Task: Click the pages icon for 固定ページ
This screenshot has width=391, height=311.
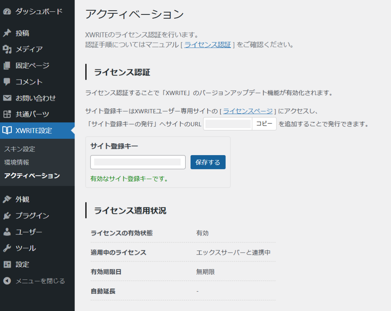Action: (x=7, y=66)
